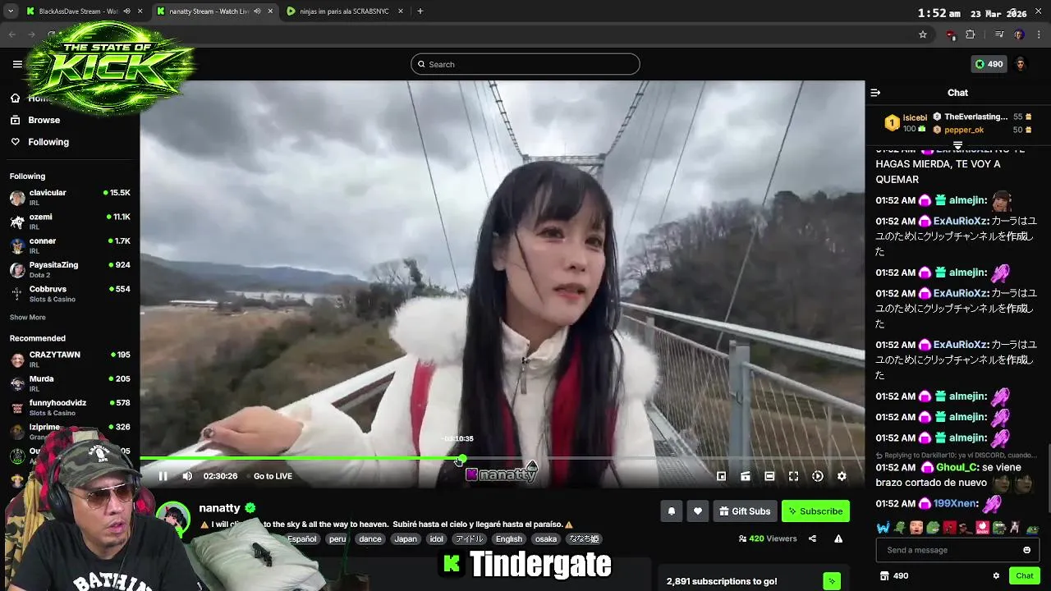This screenshot has height=591, width=1051.
Task: Open the shop icon showing 490
Action: coord(894,576)
